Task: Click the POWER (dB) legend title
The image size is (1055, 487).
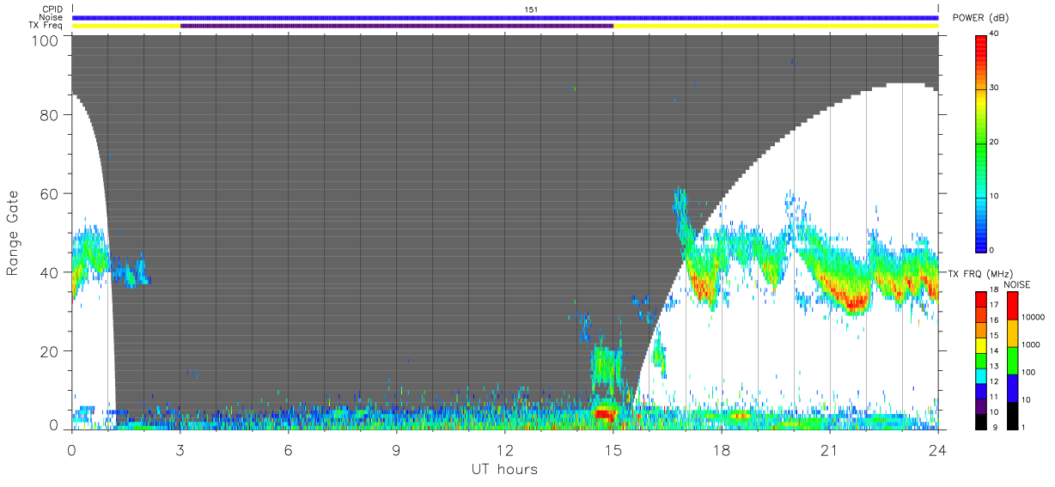Action: tap(980, 18)
